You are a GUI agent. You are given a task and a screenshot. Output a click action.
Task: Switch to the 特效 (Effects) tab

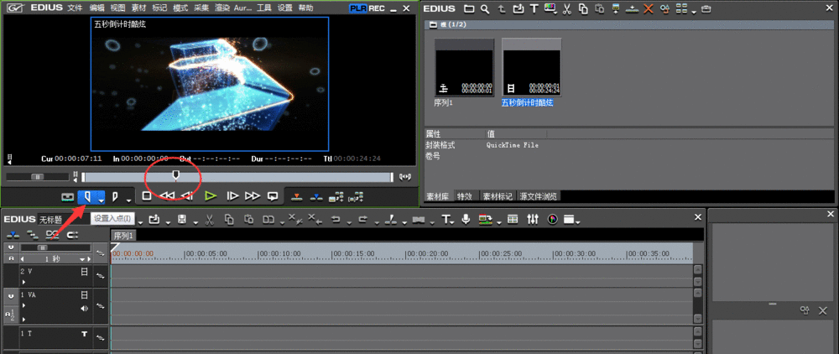tap(466, 196)
